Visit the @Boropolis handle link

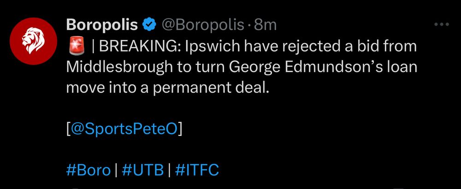[203, 25]
